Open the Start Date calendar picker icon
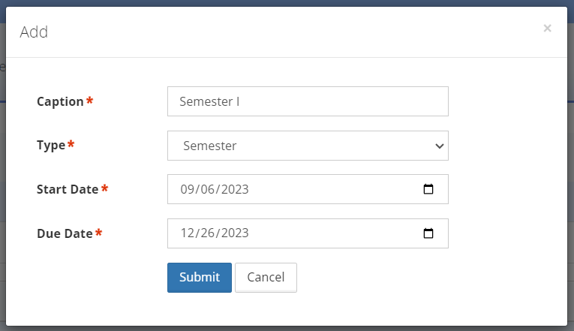The height and width of the screenshot is (331, 574). 428,189
